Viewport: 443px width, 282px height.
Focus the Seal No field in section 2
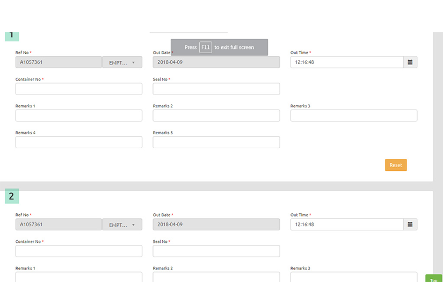216,251
